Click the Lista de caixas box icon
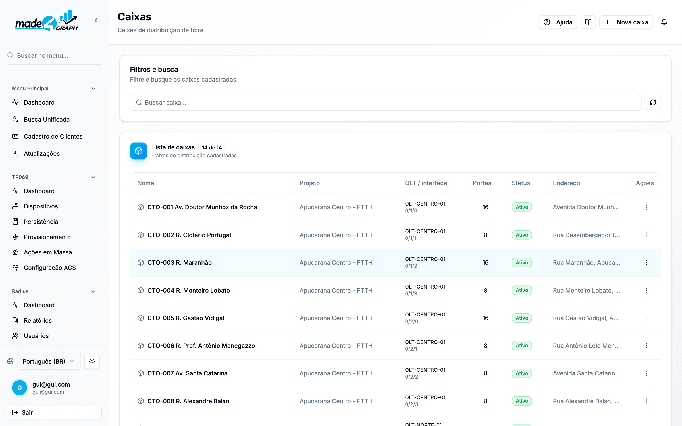 [x=138, y=151]
